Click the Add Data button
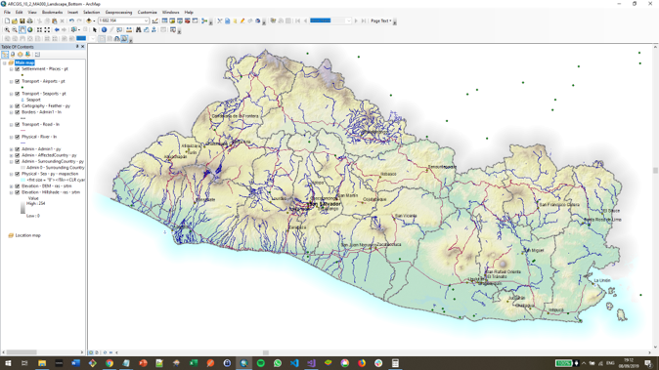This screenshot has height=370, width=659. (89, 21)
